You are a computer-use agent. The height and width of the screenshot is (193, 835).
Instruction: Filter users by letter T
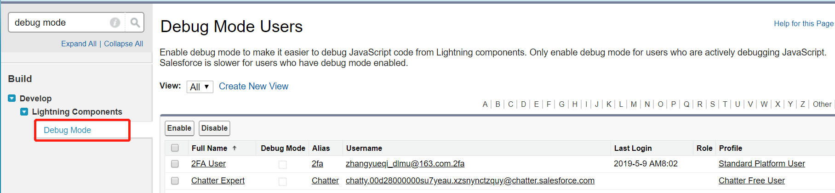[x=725, y=104]
